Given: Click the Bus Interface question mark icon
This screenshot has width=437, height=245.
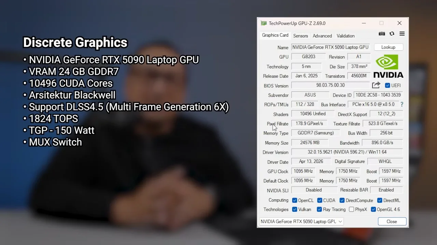Looking at the screenshot, I should (x=401, y=104).
